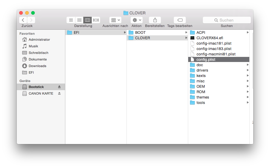This screenshot has height=168, width=270.
Task: Expand the drivers folder arrow
Action: pos(248,70)
